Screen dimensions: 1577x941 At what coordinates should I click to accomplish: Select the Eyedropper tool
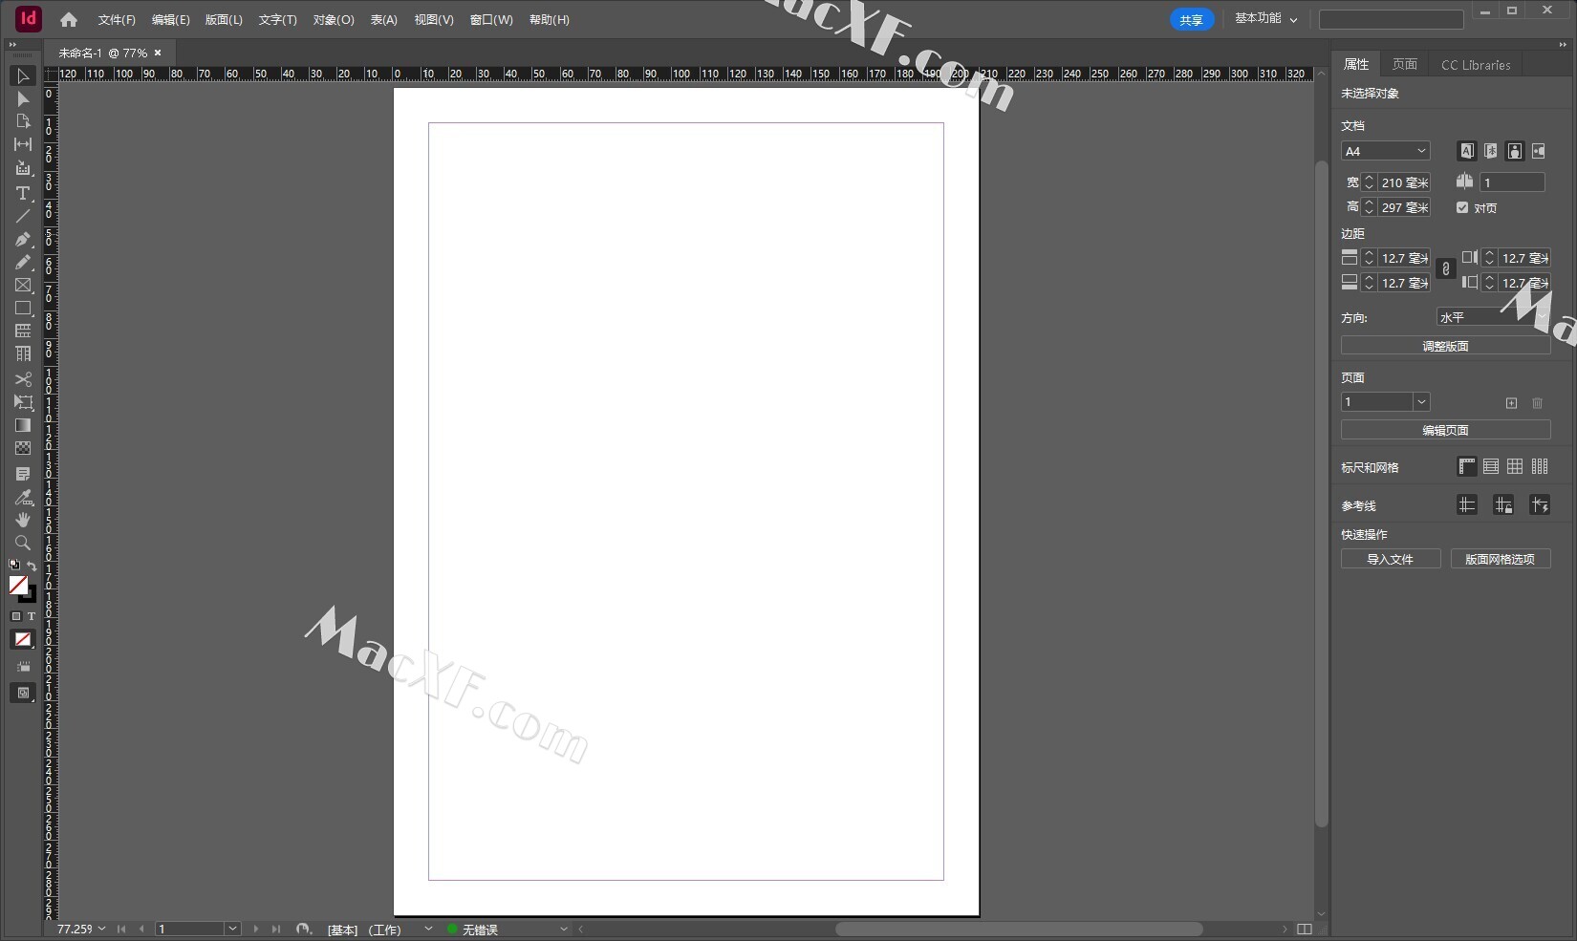(x=23, y=497)
